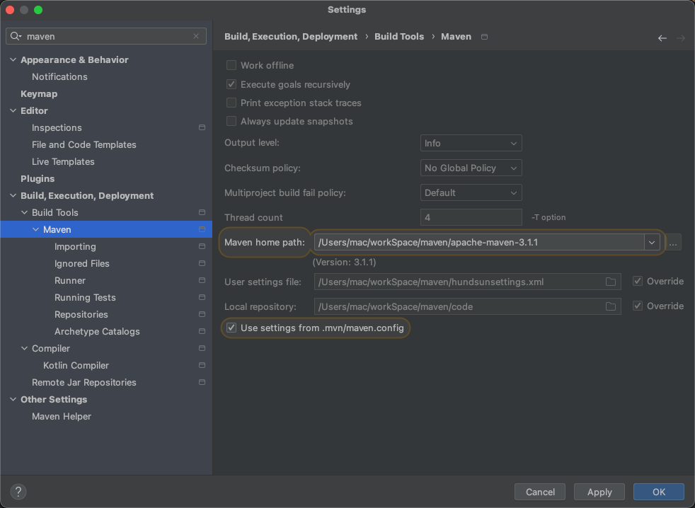Click the Thread count input field

click(x=471, y=217)
